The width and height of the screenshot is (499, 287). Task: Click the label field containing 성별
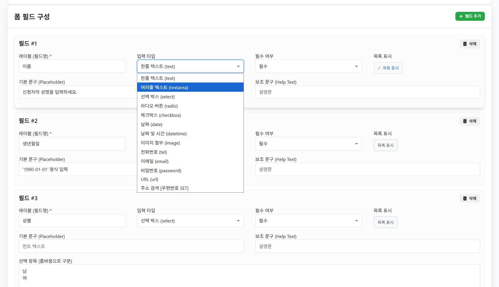click(72, 221)
